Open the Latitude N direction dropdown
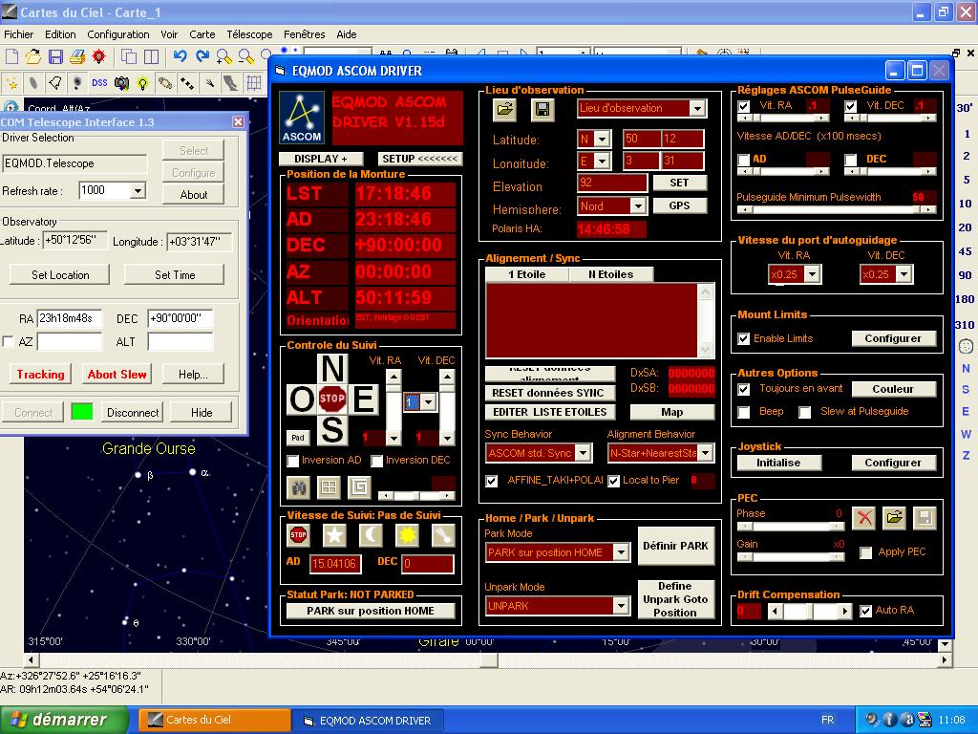Screen dimensions: 978x734 coord(602,140)
